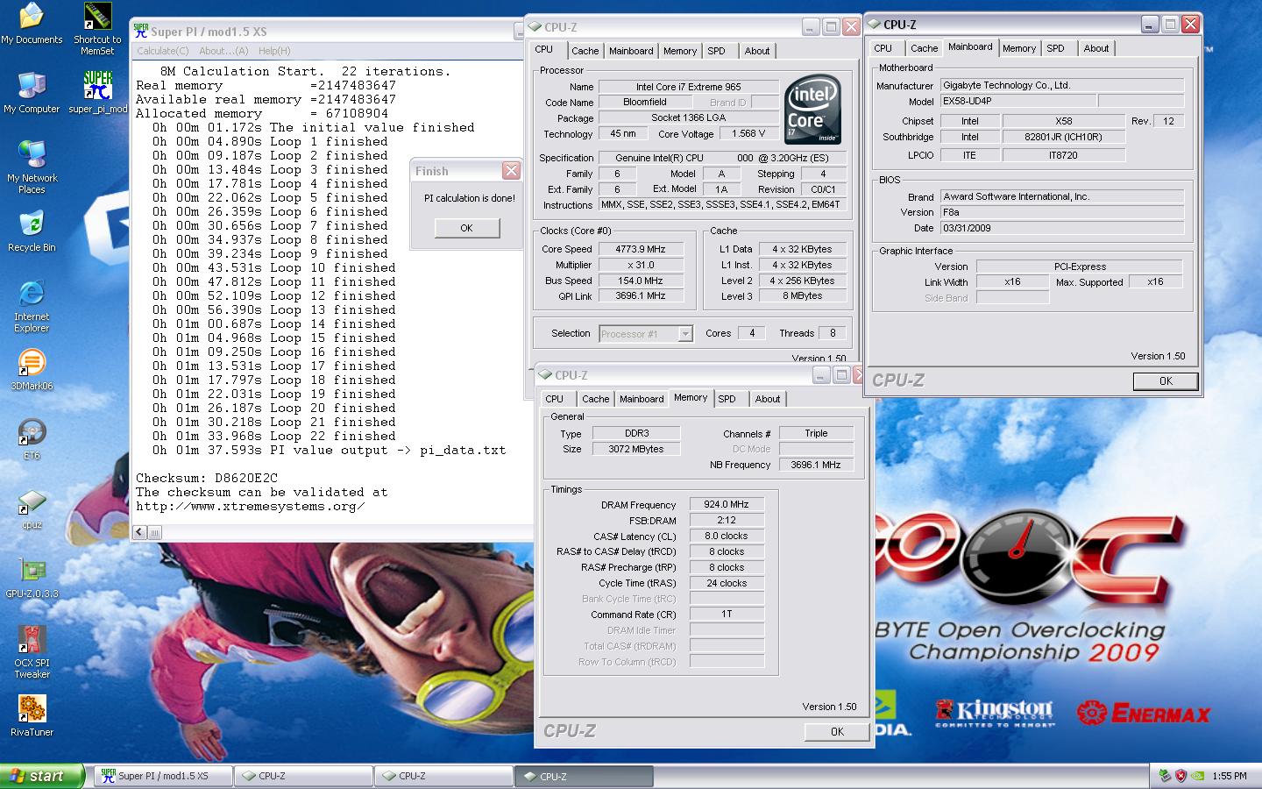
Task: Click OK in the Finish dialog
Action: (467, 228)
